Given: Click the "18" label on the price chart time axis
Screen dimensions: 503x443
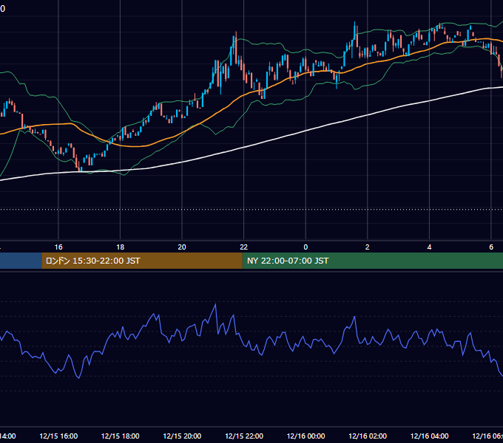Looking at the screenshot, I should click(x=121, y=247).
